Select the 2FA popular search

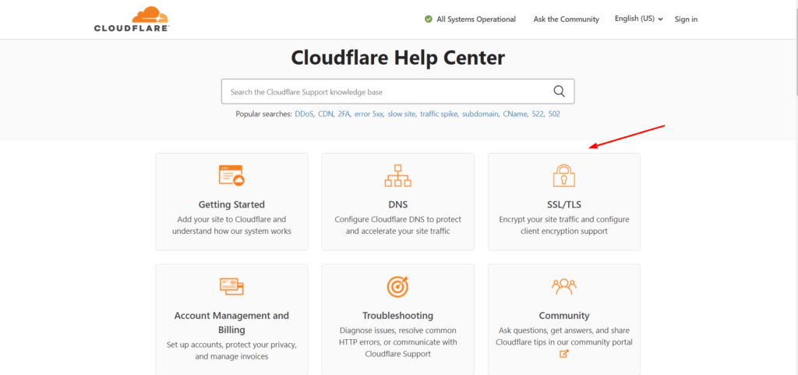coord(344,114)
